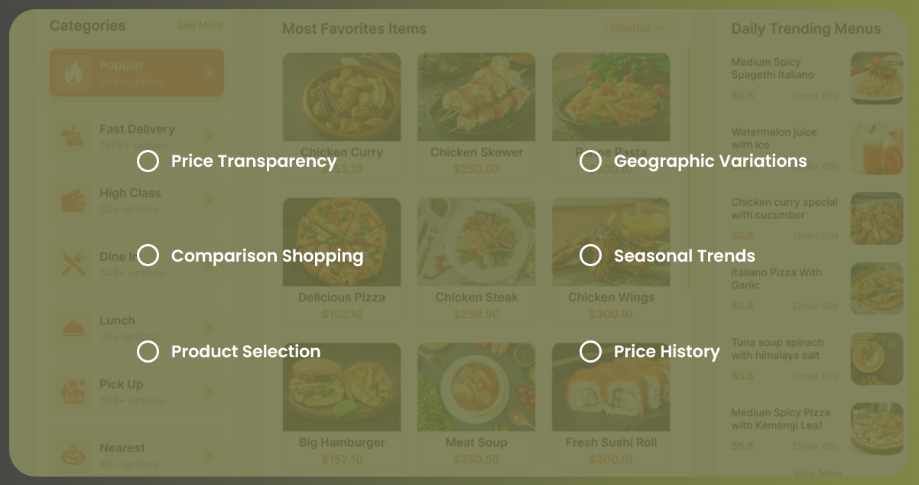Open the Chicken Curry food thumbnail
The width and height of the screenshot is (919, 485).
click(342, 97)
